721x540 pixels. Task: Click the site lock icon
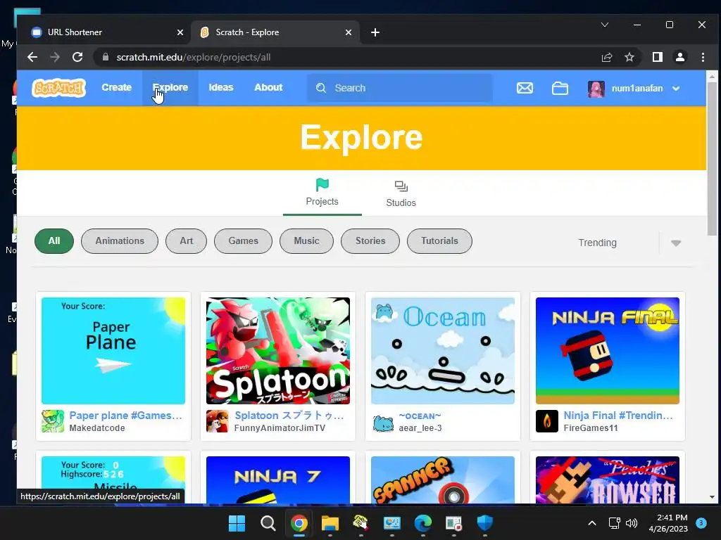click(x=106, y=57)
